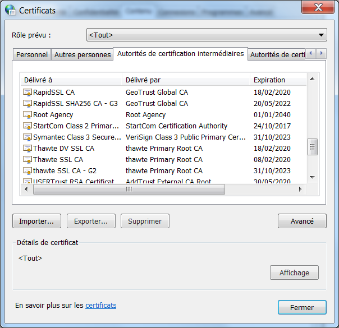Click the certificate icon for Thawte DV SSL CA
Screen dimensions: 339x328
[x=28, y=149]
